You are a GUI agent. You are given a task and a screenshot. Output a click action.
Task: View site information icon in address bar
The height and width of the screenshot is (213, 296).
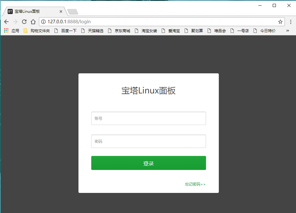(x=43, y=22)
